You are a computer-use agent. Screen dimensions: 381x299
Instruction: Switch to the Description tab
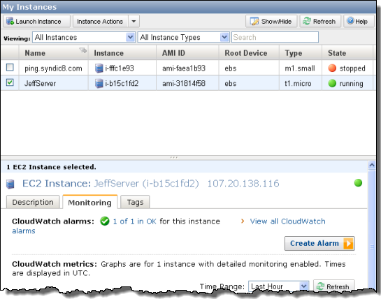(33, 202)
